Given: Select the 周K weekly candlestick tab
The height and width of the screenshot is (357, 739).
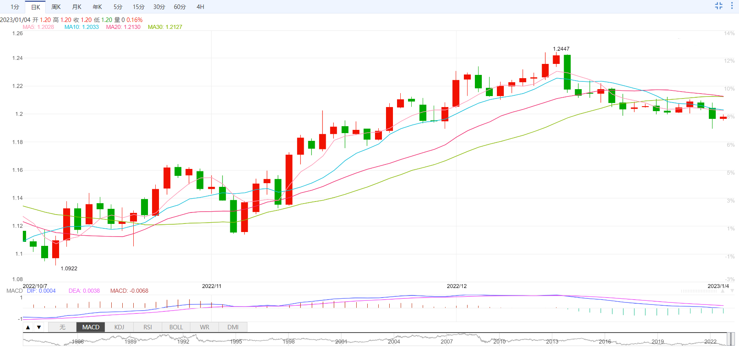Looking at the screenshot, I should click(x=56, y=7).
